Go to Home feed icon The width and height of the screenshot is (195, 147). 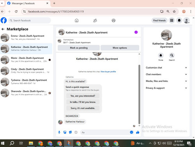(x=76, y=20)
